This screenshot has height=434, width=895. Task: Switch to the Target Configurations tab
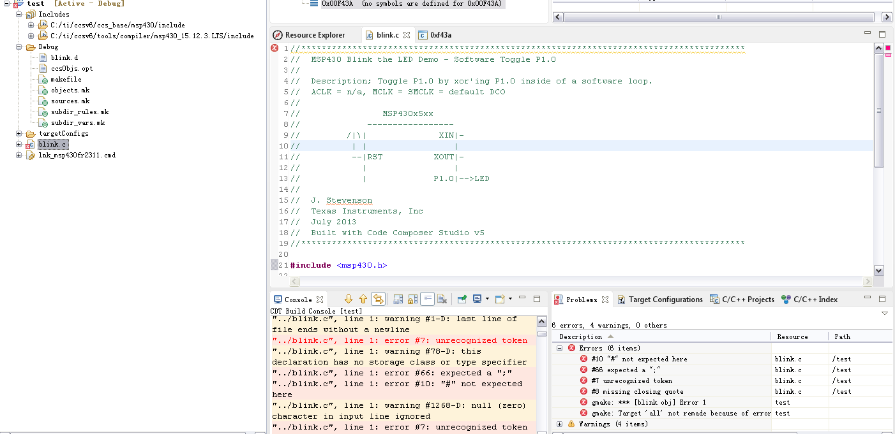[665, 300]
